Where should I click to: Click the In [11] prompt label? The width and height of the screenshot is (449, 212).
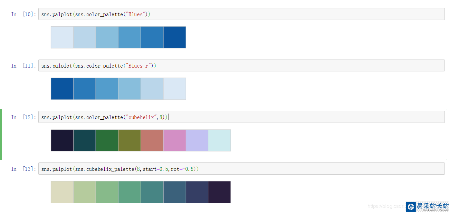point(24,66)
